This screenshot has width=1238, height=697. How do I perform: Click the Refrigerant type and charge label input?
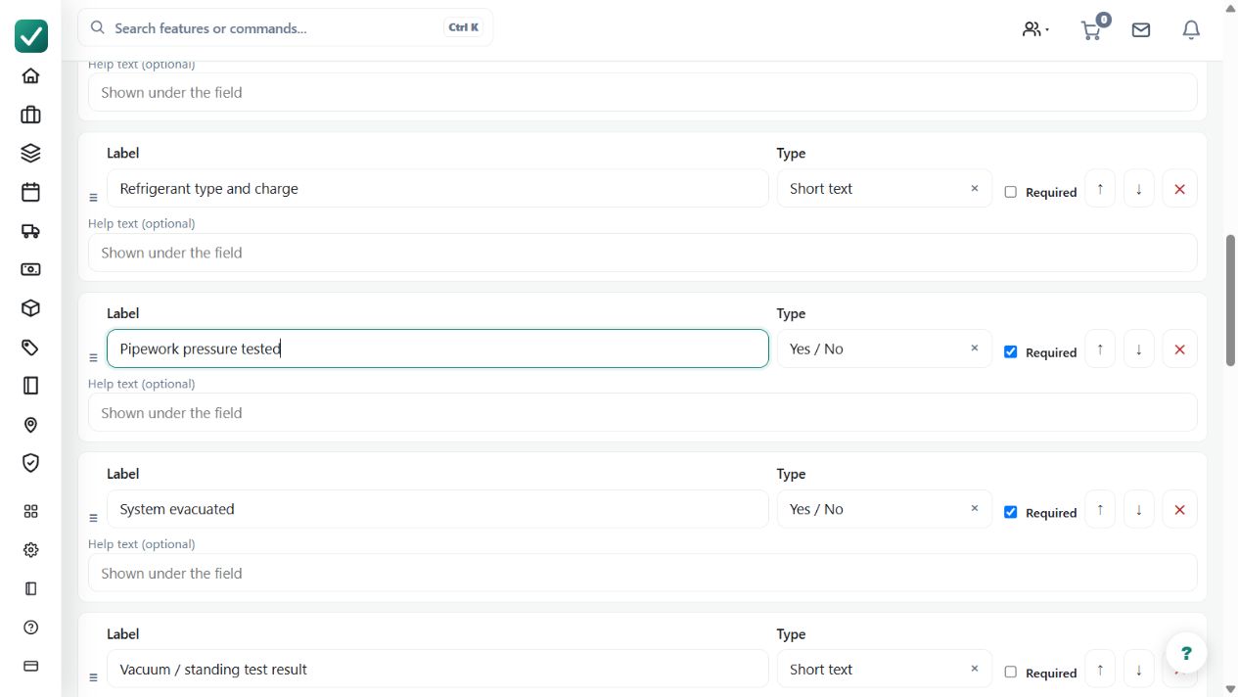tap(437, 189)
